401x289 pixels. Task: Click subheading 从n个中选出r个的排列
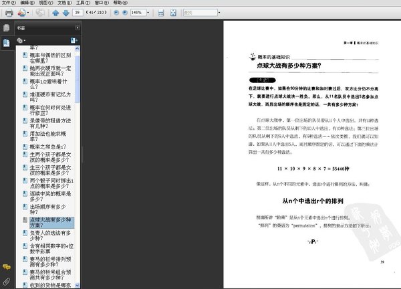313,201
